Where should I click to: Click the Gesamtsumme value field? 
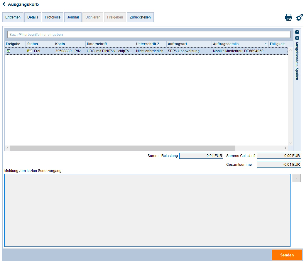coord(279,165)
